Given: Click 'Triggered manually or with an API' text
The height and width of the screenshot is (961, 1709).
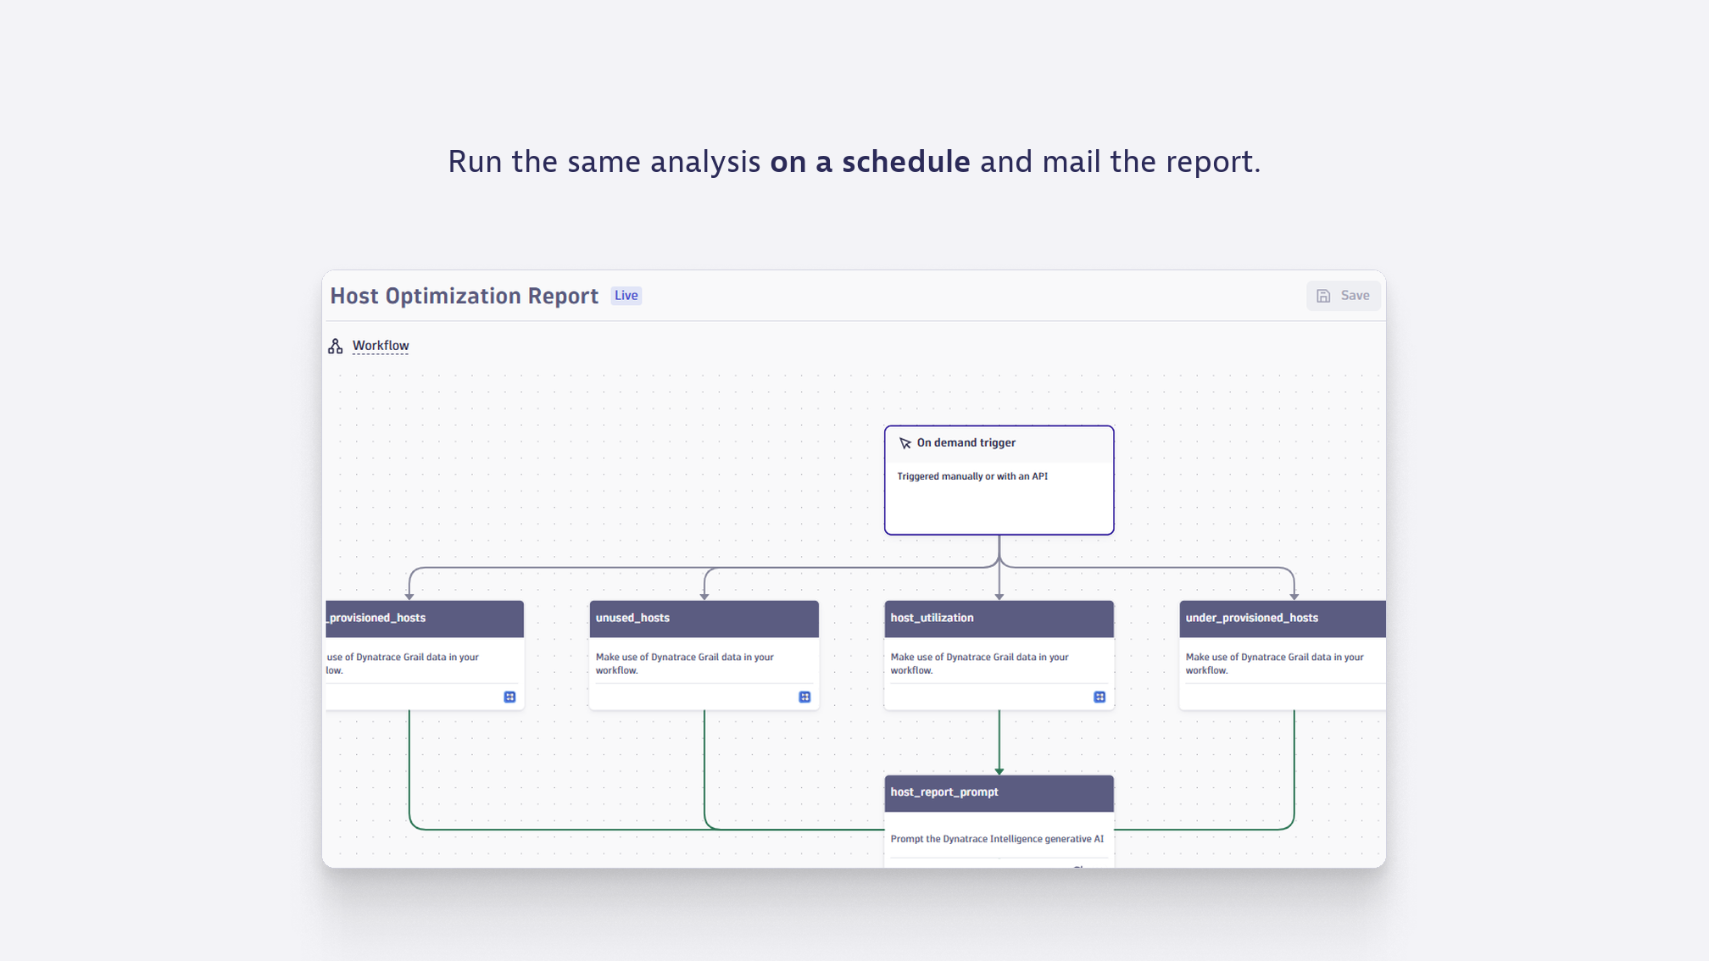Looking at the screenshot, I should point(972,476).
